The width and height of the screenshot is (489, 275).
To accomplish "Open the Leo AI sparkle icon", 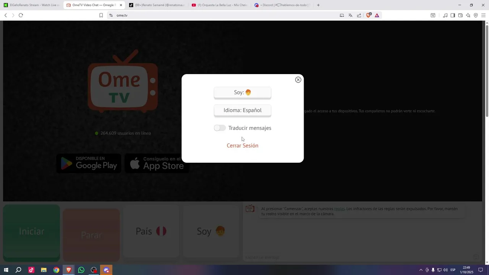I will 468,15.
